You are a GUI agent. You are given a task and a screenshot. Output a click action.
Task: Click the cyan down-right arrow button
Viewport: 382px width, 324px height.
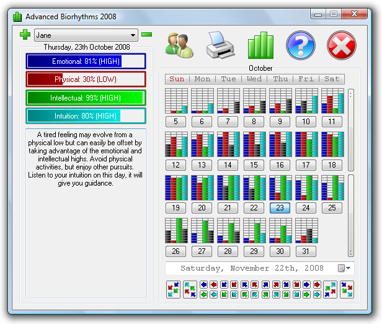[x=296, y=294]
